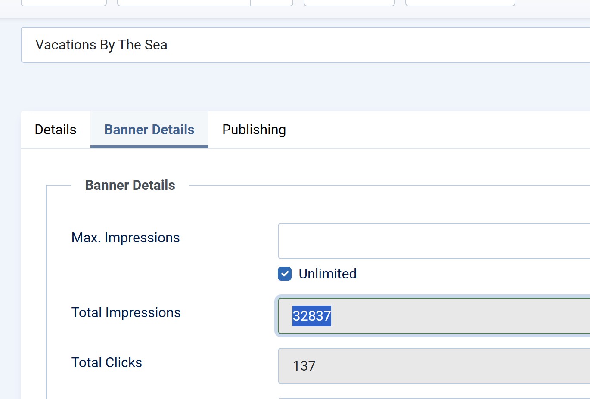Screen dimensions: 590x399
Task: Click the Banner Details fieldset heading
Action: point(130,185)
